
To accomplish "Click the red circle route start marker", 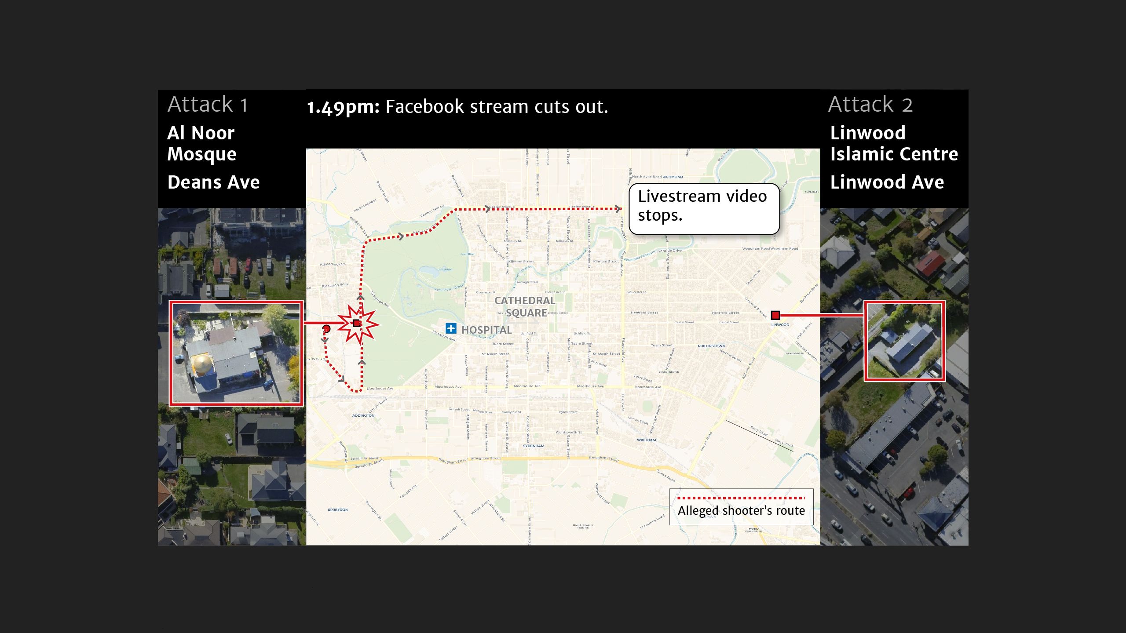I will click(x=326, y=329).
